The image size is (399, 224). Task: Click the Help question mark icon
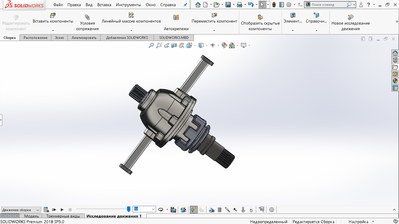pyautogui.click(x=369, y=5)
